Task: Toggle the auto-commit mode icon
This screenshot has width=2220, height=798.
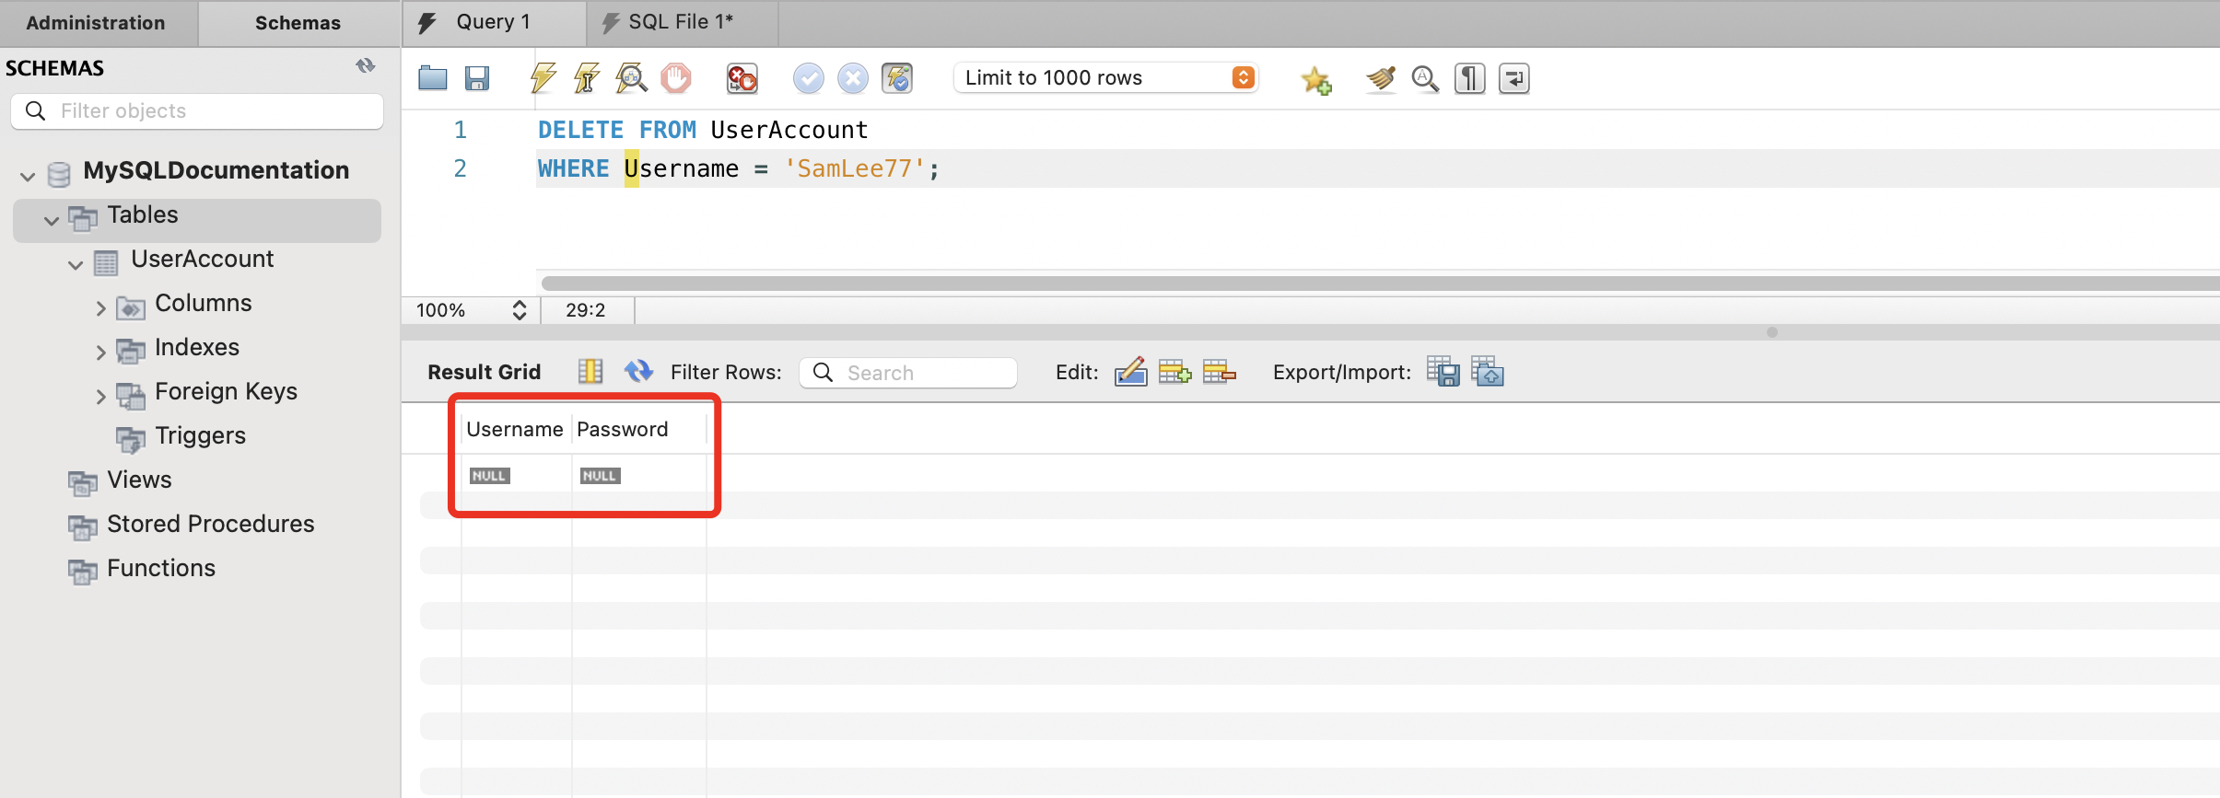Action: 896,78
